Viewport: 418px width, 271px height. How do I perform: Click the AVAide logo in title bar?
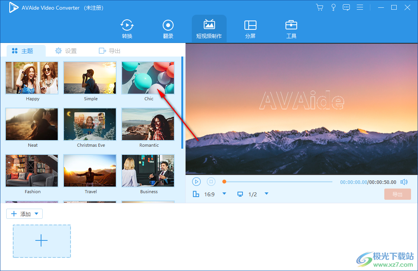14,7
